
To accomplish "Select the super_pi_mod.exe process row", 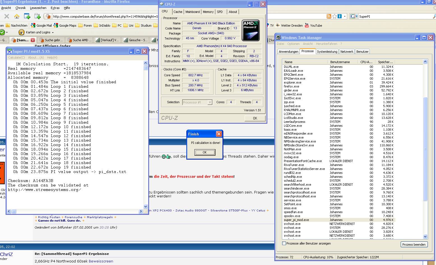I will tap(339, 220).
